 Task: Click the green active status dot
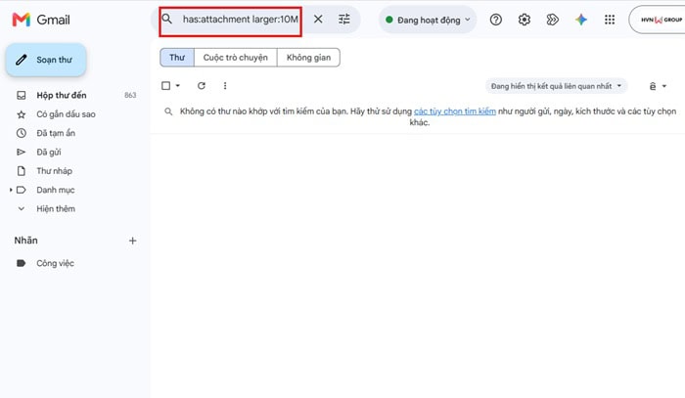(x=388, y=20)
